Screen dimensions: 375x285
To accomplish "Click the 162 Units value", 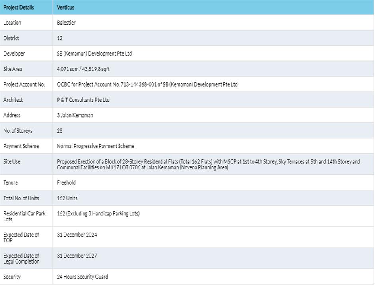I will [67, 198].
